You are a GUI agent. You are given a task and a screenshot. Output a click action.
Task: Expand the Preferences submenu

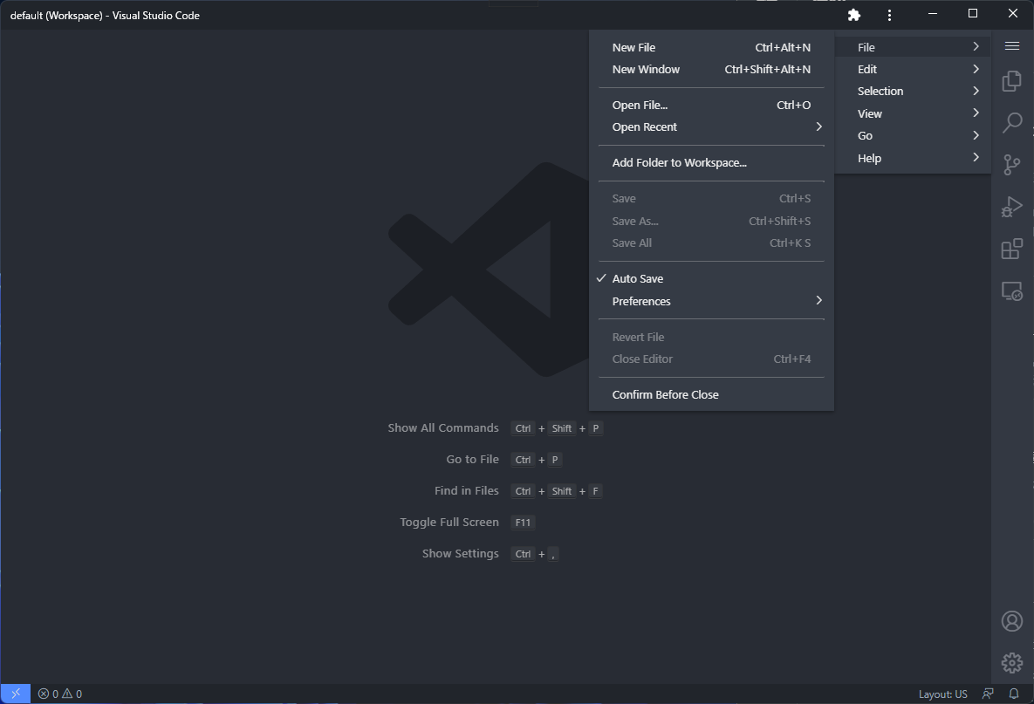711,301
